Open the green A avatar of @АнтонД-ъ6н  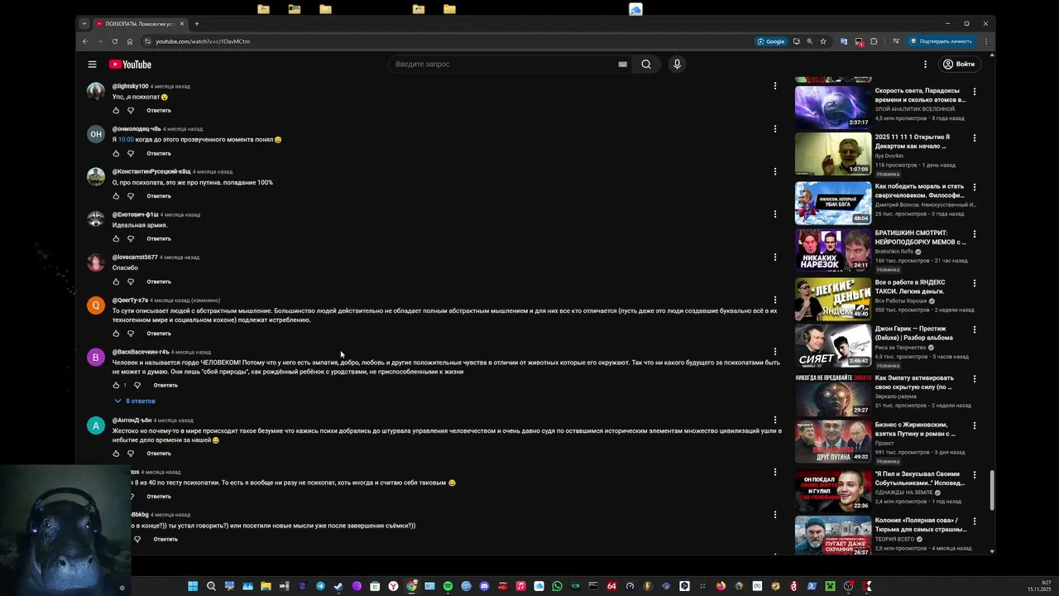[x=96, y=425]
